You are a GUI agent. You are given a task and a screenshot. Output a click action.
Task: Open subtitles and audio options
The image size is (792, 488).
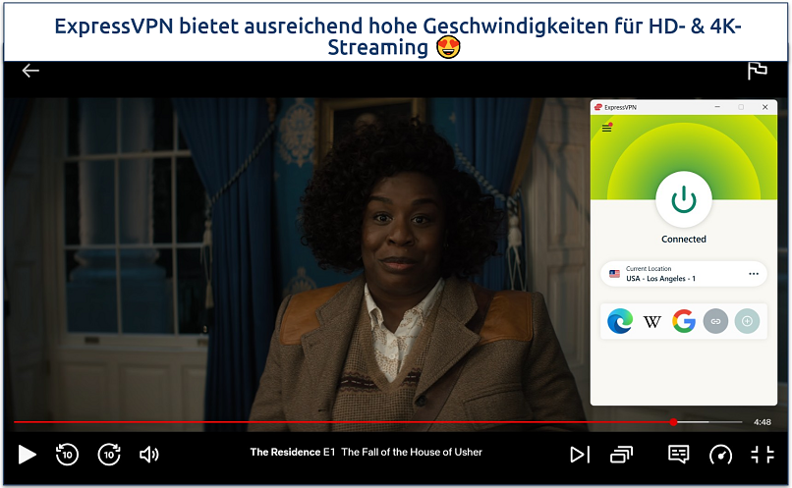[x=679, y=454]
